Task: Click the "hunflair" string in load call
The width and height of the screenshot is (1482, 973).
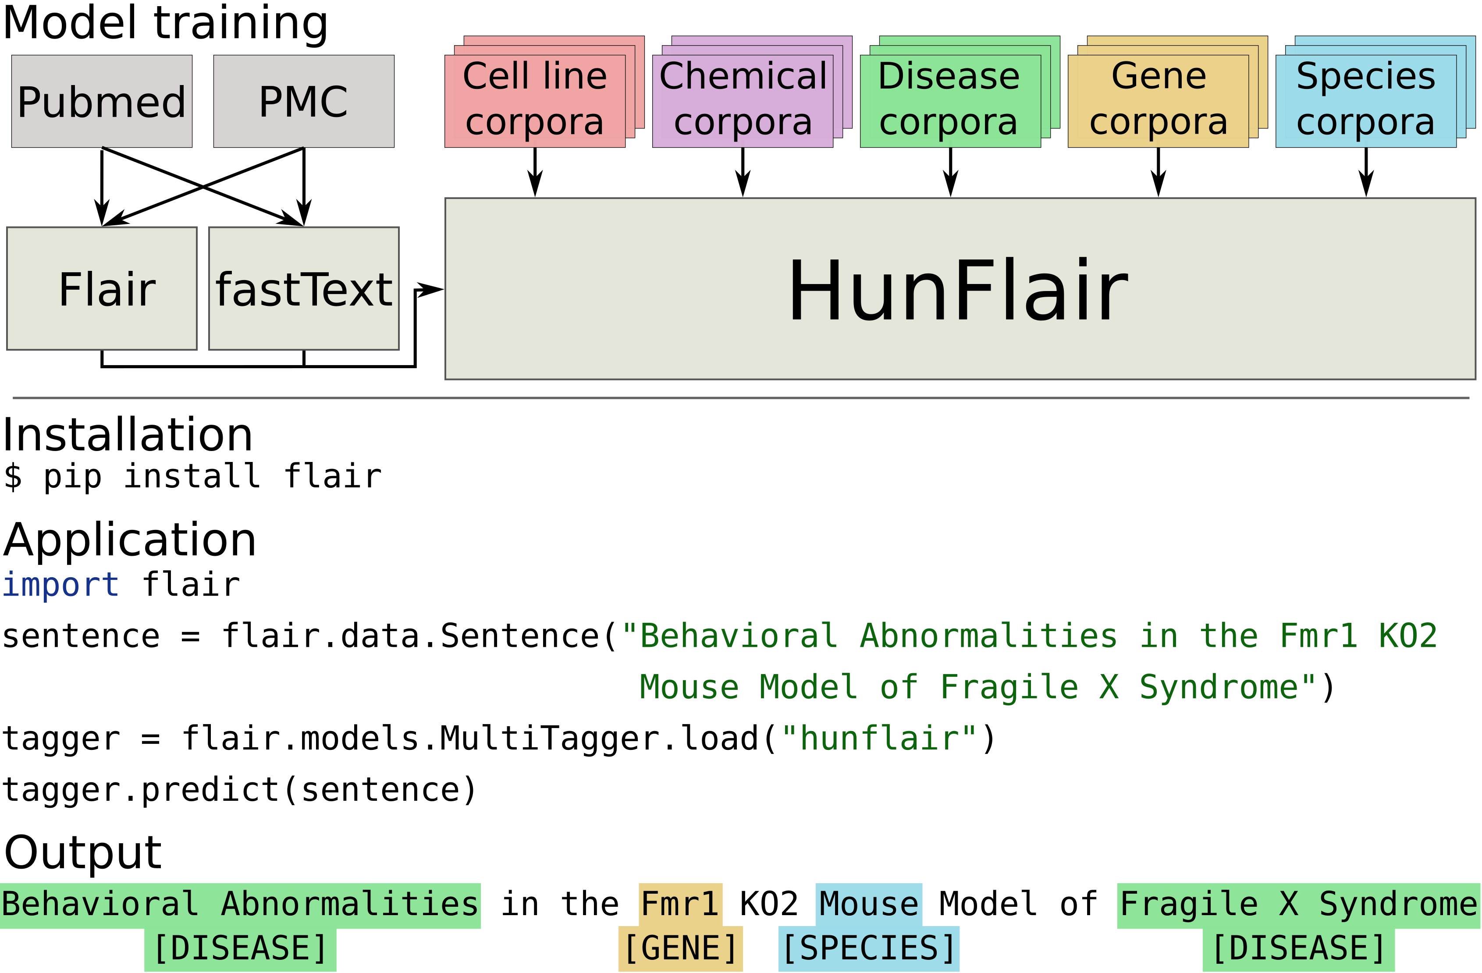Action: (878, 739)
